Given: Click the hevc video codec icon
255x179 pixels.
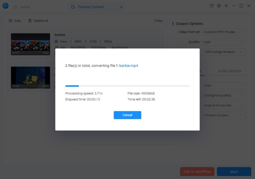Looking at the screenshot, I should pyautogui.click(x=56, y=41).
